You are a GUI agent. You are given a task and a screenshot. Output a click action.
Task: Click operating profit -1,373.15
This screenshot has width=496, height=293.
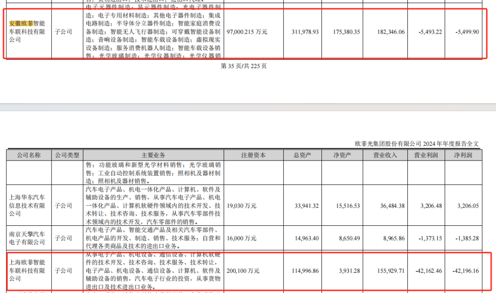pos(430,238)
